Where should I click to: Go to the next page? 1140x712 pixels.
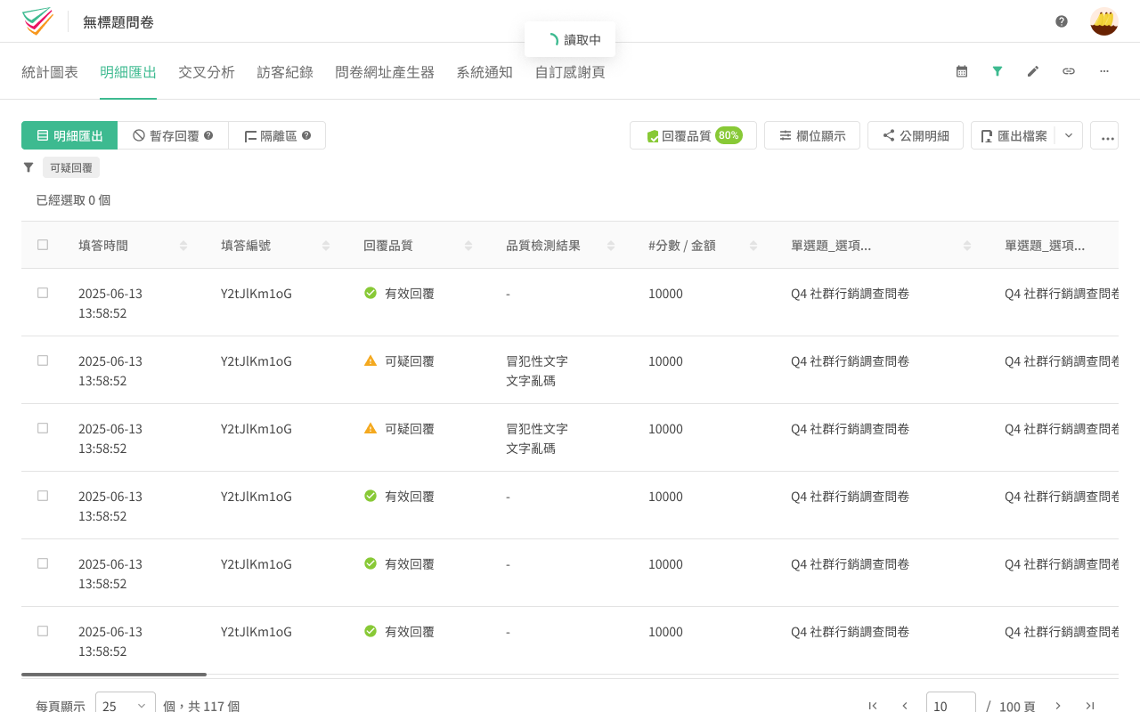[x=1058, y=706]
